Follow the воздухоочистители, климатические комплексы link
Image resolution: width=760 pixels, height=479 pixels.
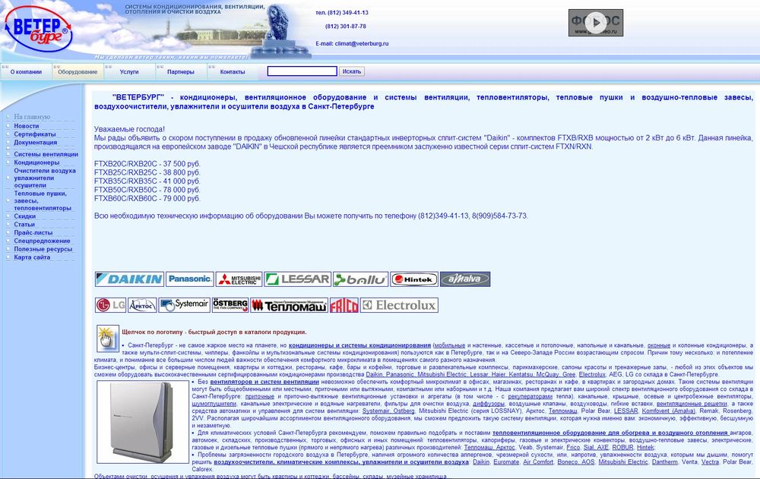click(341, 462)
